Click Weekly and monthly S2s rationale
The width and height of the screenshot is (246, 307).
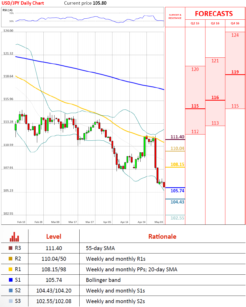[115, 301]
